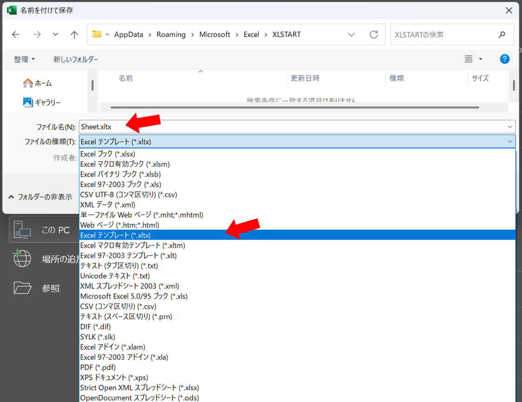Select Excel ブック (*.xlsx) format
Screen dimensions: 522x402
(x=297, y=154)
